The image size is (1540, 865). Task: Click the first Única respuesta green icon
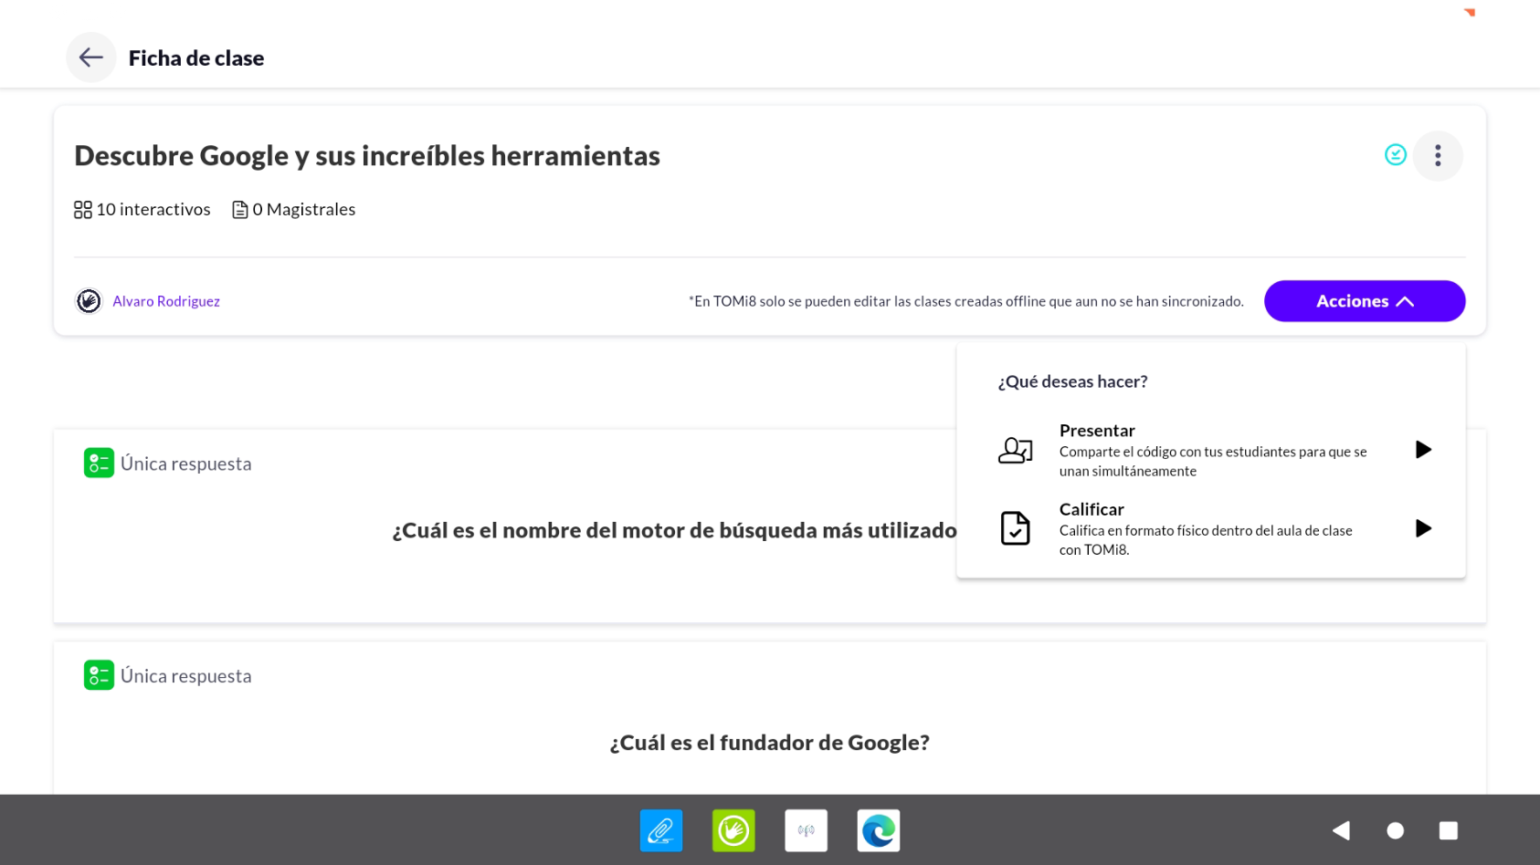click(99, 464)
